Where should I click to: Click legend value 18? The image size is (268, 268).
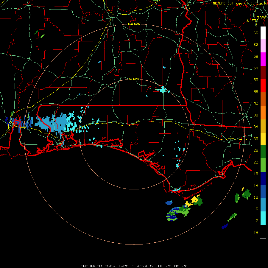256,174
